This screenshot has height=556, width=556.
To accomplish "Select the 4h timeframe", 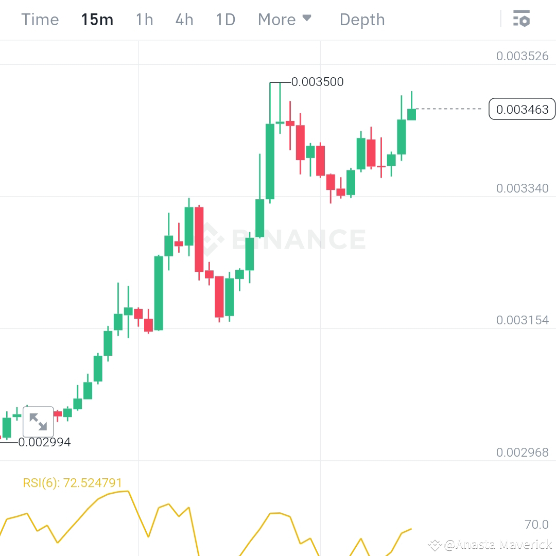I will click(x=184, y=19).
